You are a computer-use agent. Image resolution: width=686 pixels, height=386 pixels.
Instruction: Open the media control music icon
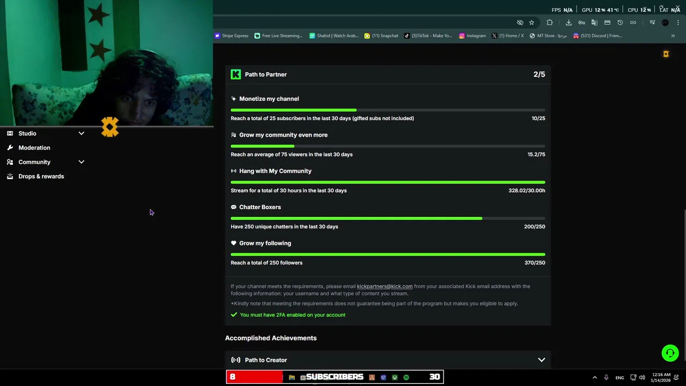[652, 23]
